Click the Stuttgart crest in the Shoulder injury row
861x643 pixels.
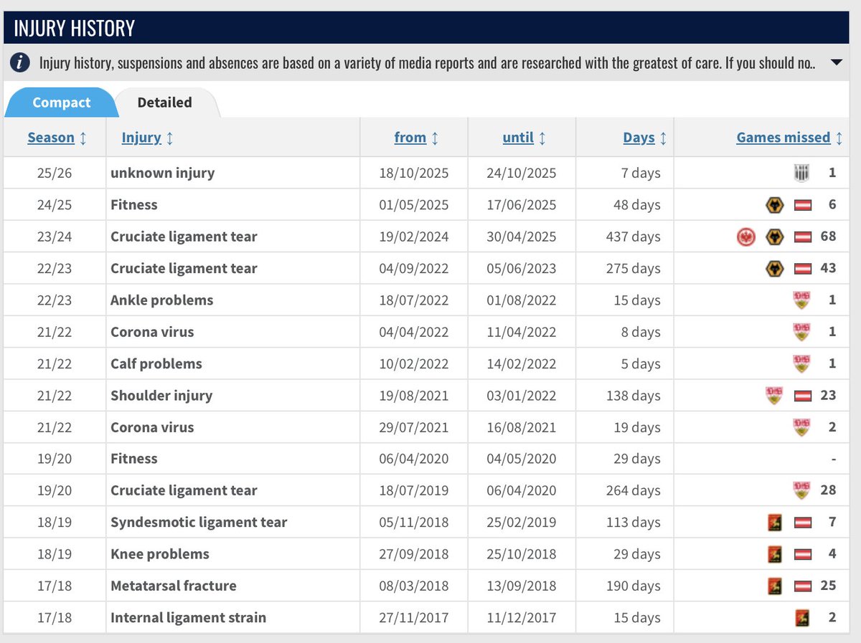point(774,395)
